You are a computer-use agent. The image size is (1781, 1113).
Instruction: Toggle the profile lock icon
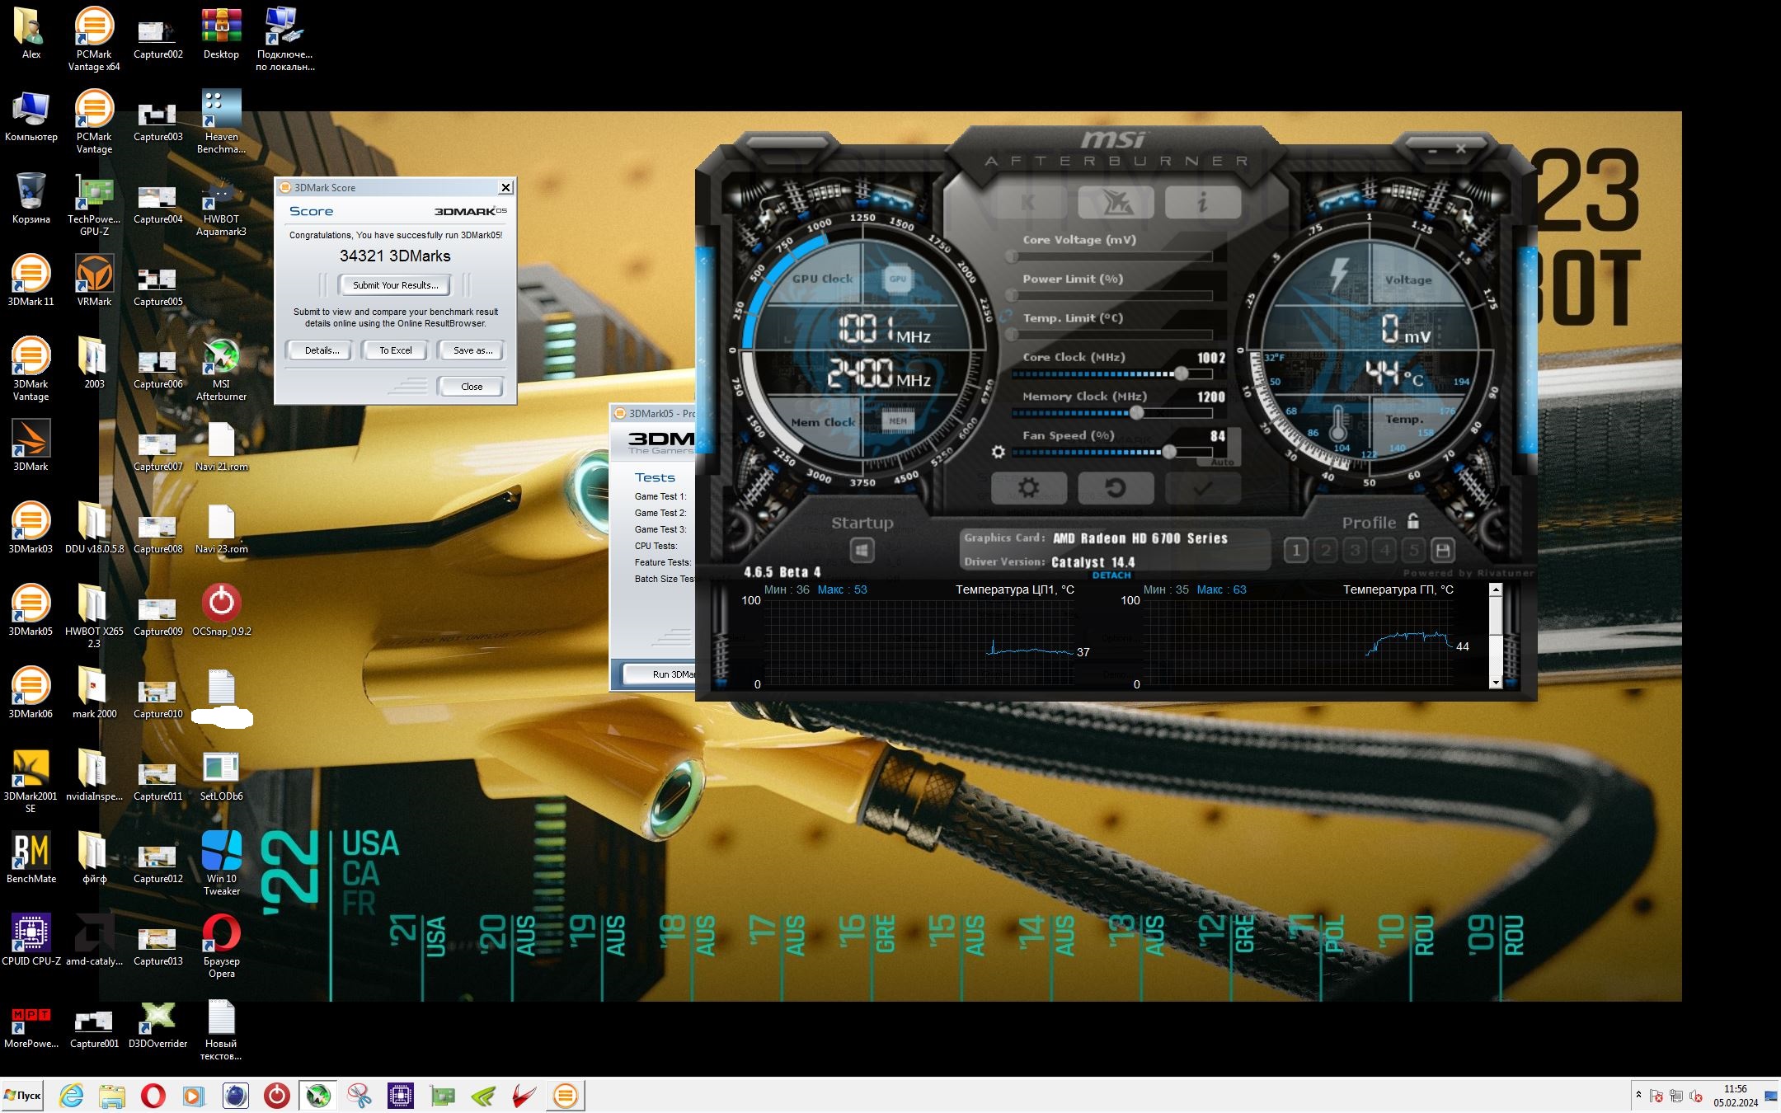[1413, 521]
